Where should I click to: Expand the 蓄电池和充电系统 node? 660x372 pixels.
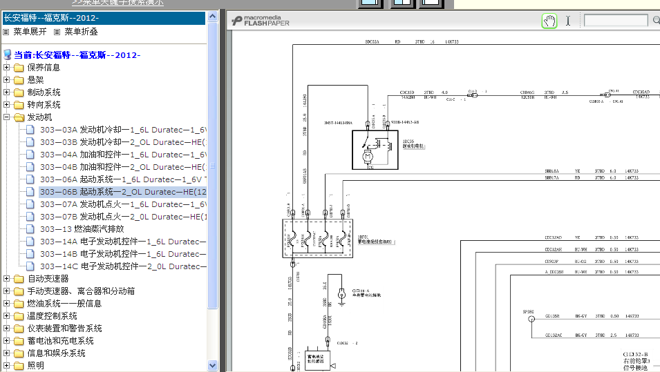tap(6, 341)
